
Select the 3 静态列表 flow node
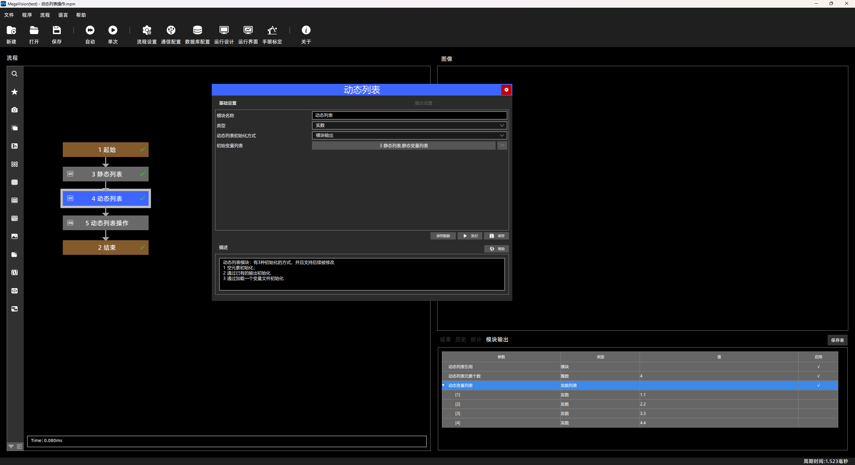coord(106,174)
